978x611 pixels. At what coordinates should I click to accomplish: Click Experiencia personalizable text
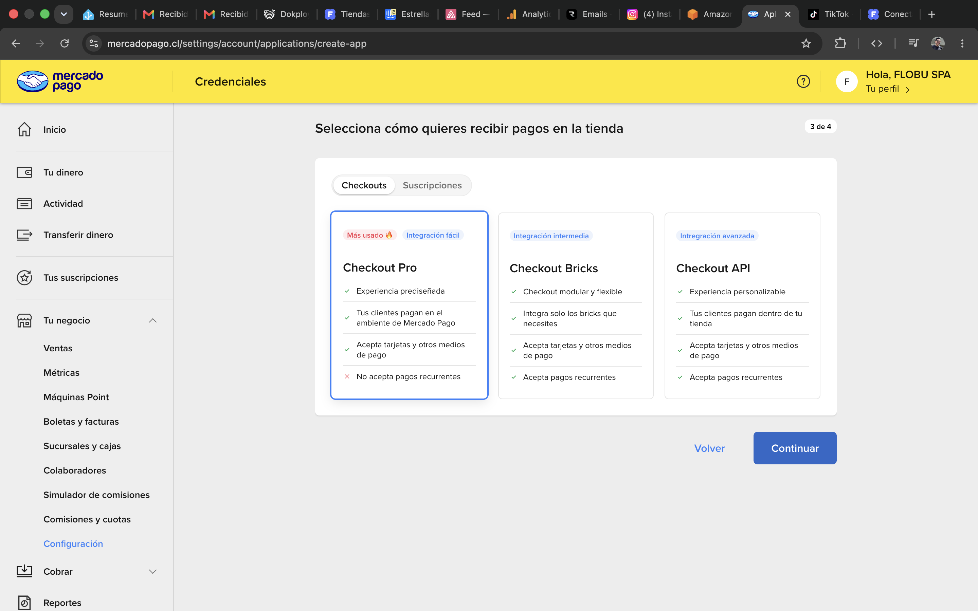tap(737, 292)
